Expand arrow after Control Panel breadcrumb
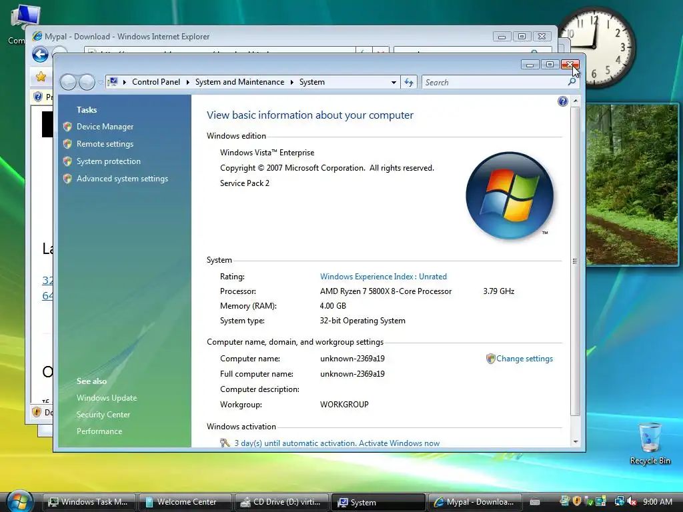 [187, 82]
